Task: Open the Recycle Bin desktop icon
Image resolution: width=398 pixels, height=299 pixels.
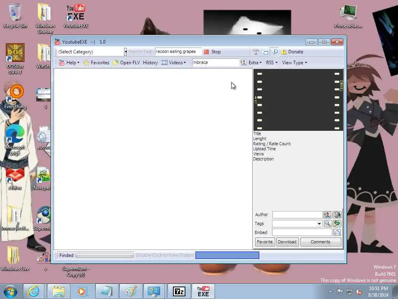Action: coord(15,16)
